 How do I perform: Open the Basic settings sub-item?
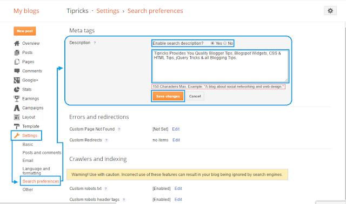[28, 145]
